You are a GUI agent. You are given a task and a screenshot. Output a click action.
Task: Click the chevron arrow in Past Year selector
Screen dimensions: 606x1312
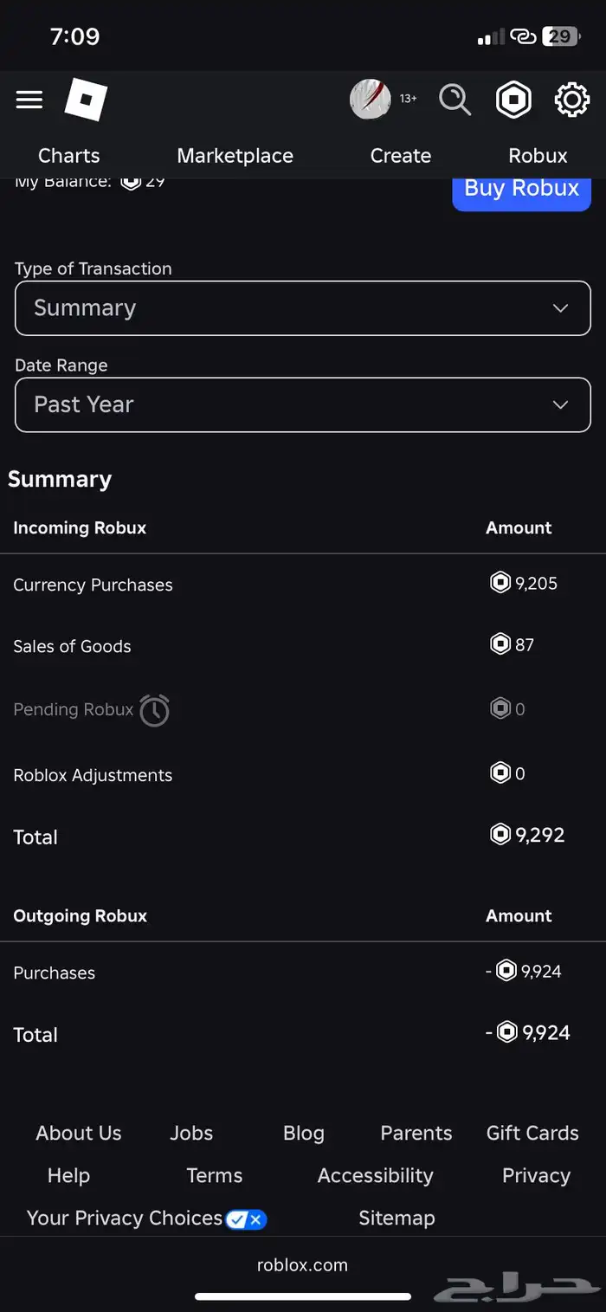pyautogui.click(x=561, y=404)
